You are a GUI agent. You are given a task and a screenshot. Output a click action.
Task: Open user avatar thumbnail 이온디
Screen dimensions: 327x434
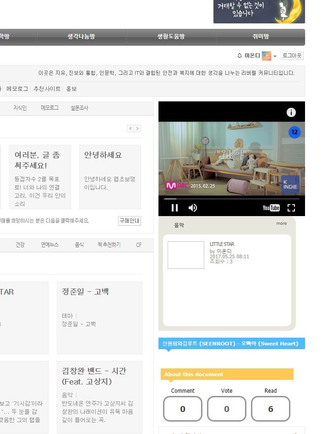tap(267, 56)
